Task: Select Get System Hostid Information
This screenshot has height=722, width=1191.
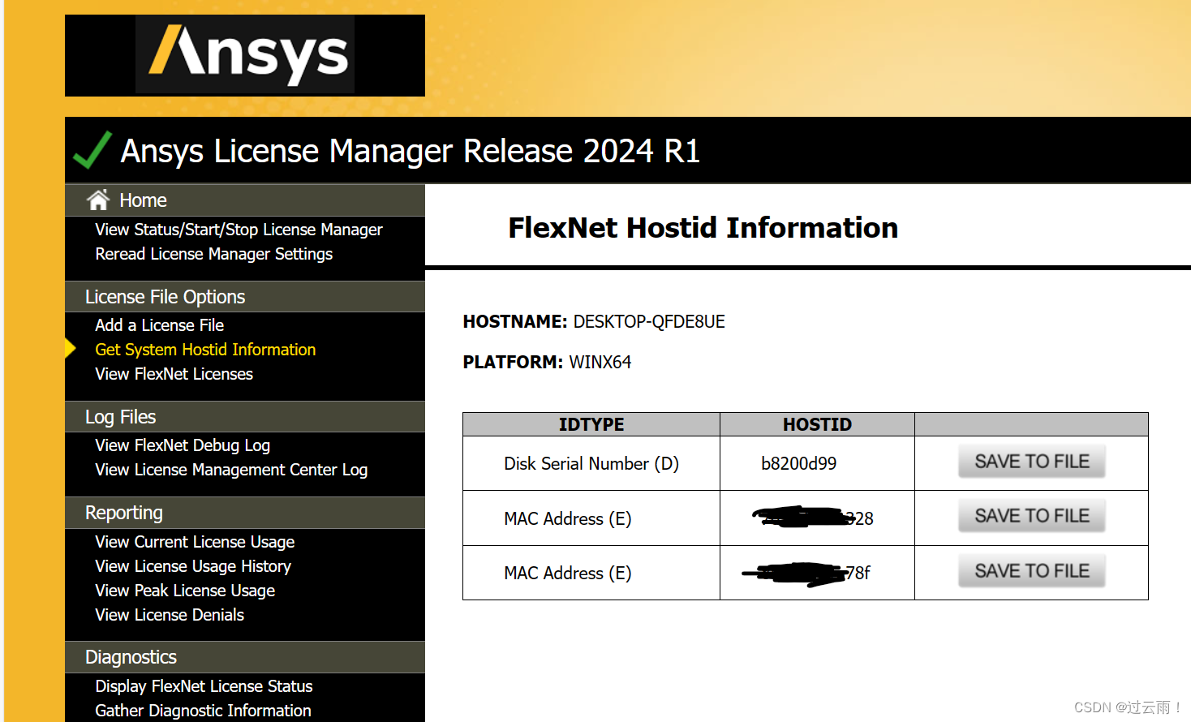Action: [205, 350]
